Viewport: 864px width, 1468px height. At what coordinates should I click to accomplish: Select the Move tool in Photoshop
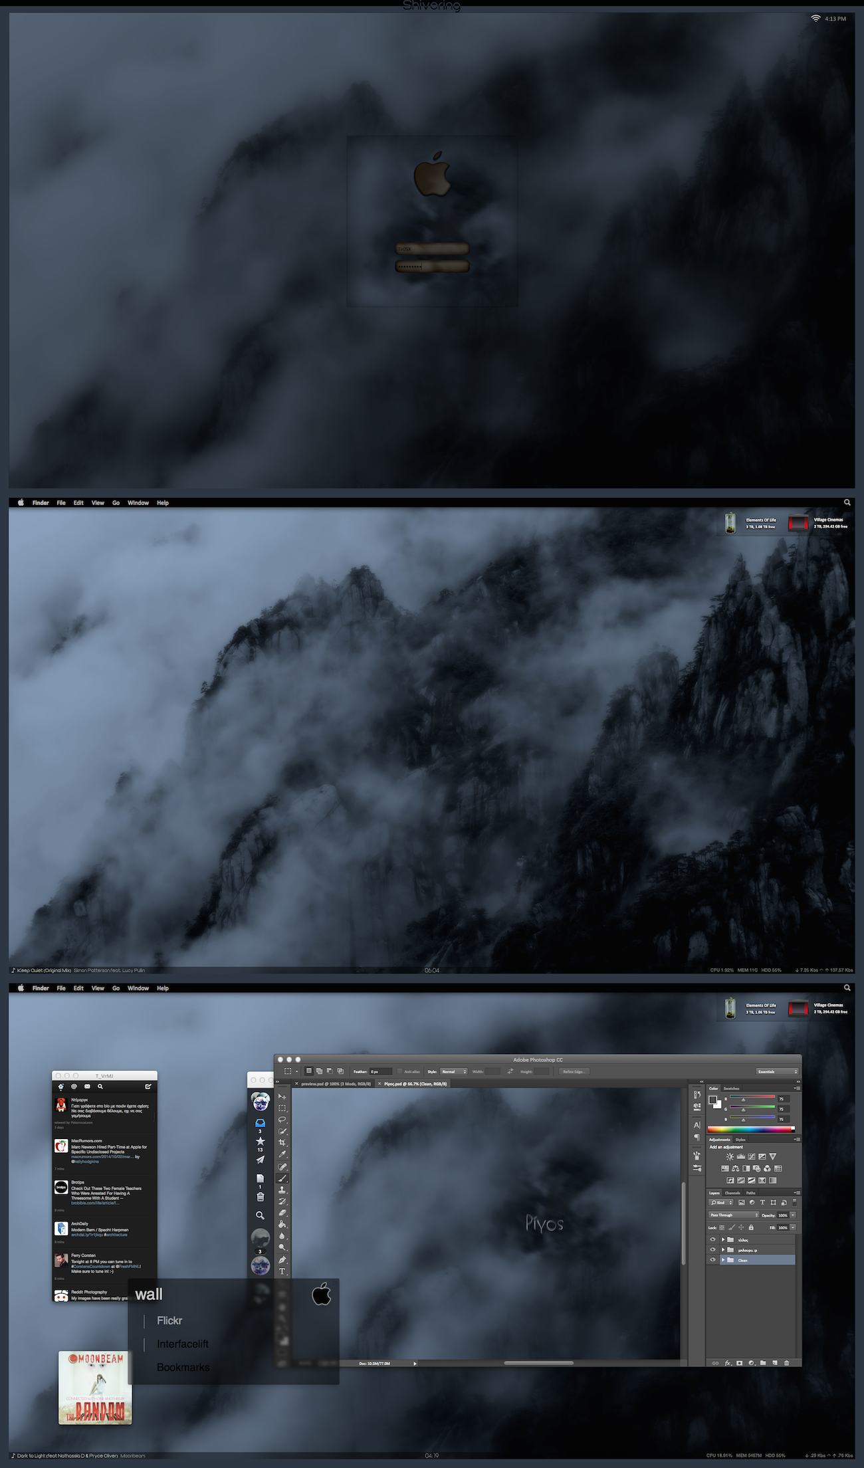[282, 1097]
